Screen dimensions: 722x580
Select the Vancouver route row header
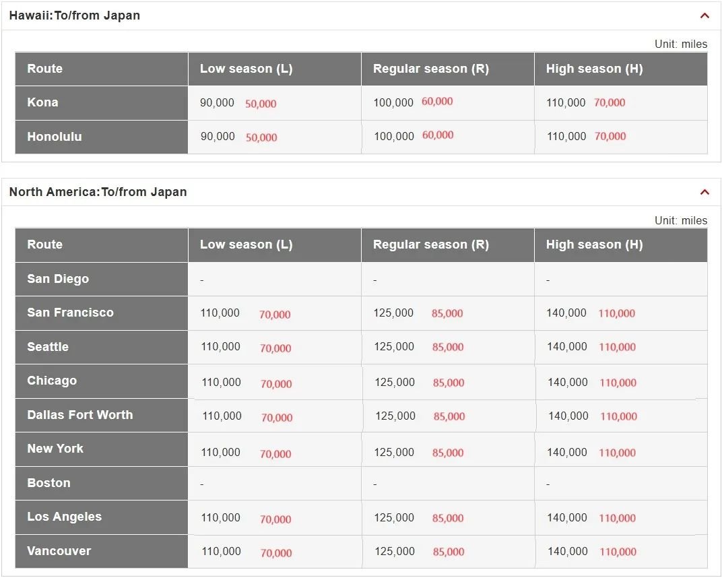tap(102, 551)
